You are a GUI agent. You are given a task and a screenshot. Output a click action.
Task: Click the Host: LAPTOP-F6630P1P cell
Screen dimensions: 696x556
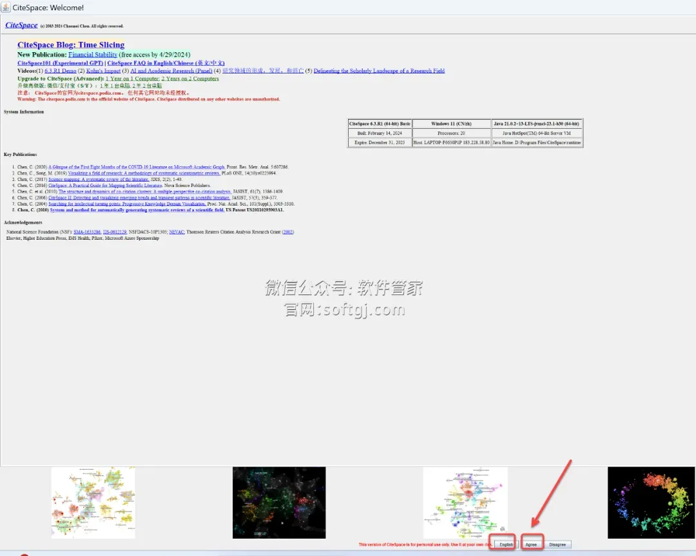[451, 142]
